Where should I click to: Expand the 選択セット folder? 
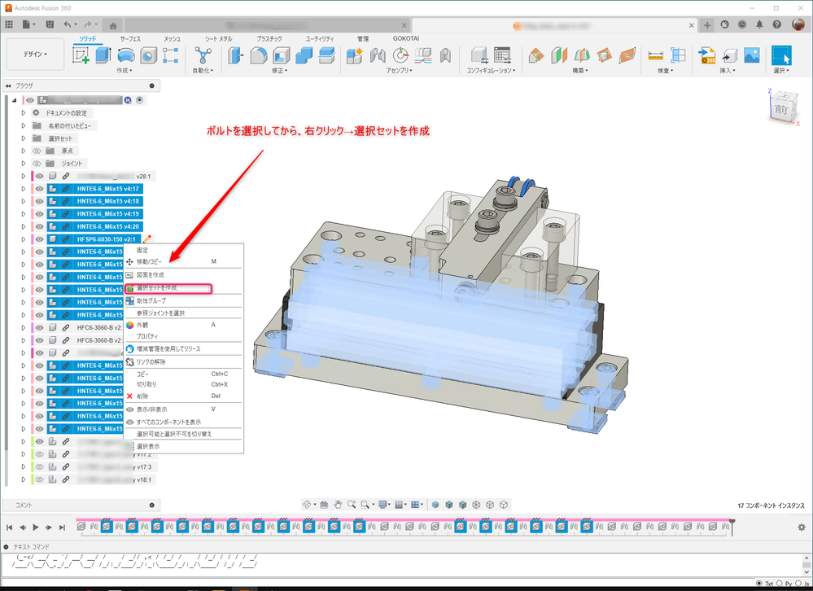(24, 138)
